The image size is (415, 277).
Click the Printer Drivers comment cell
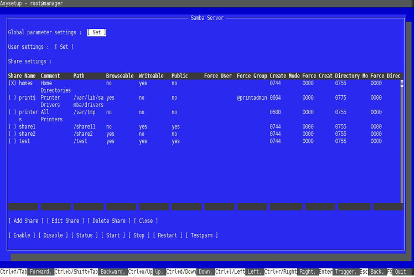50,101
